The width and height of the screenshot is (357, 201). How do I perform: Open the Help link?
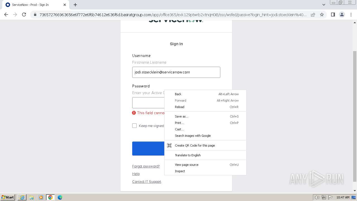tap(136, 174)
